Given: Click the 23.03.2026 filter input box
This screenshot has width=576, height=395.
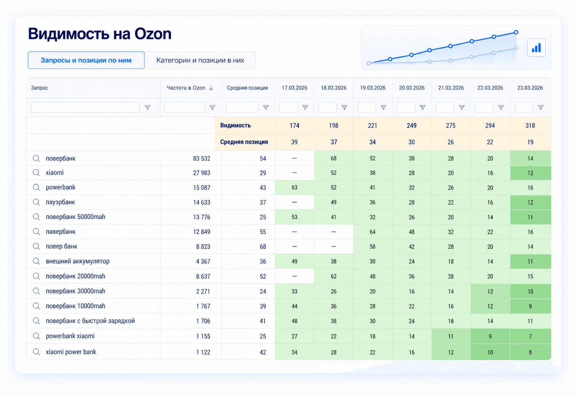Looking at the screenshot, I should pos(524,107).
